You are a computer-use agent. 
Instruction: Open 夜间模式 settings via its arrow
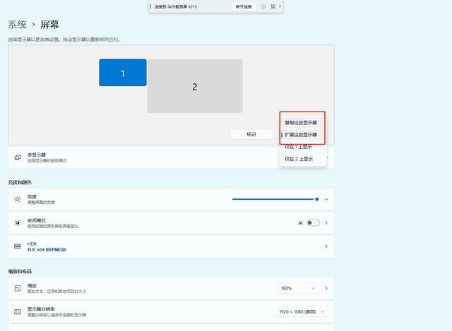pyautogui.click(x=326, y=223)
